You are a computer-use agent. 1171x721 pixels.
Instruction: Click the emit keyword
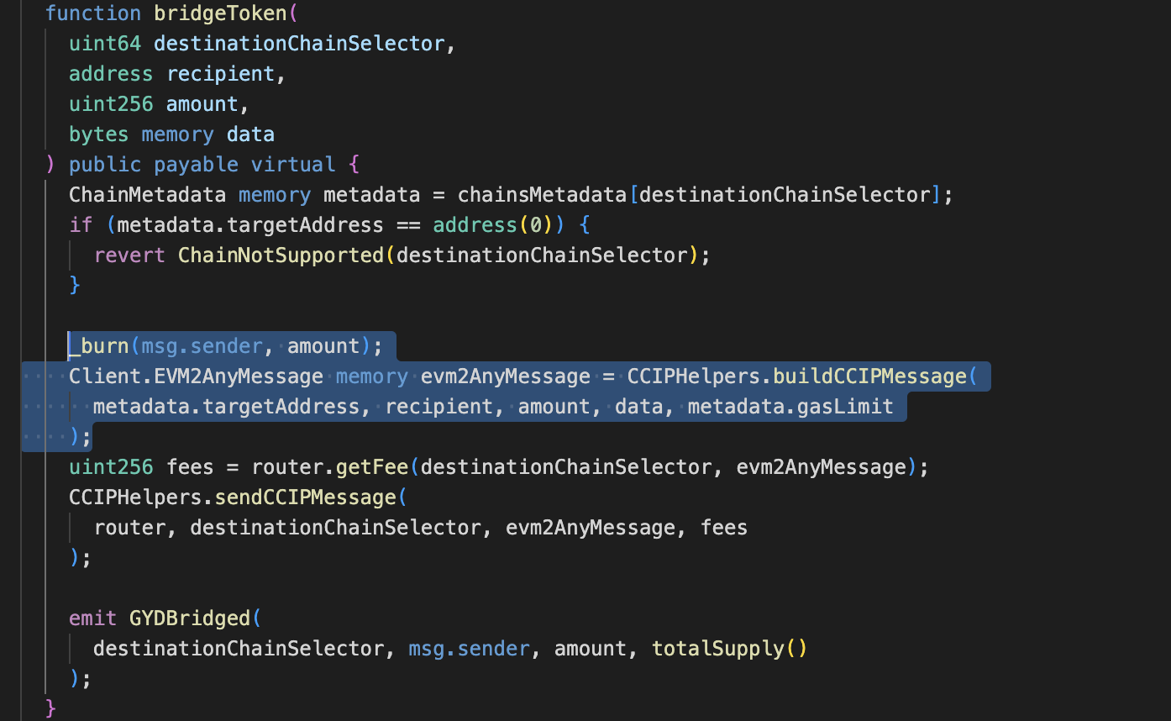92,618
